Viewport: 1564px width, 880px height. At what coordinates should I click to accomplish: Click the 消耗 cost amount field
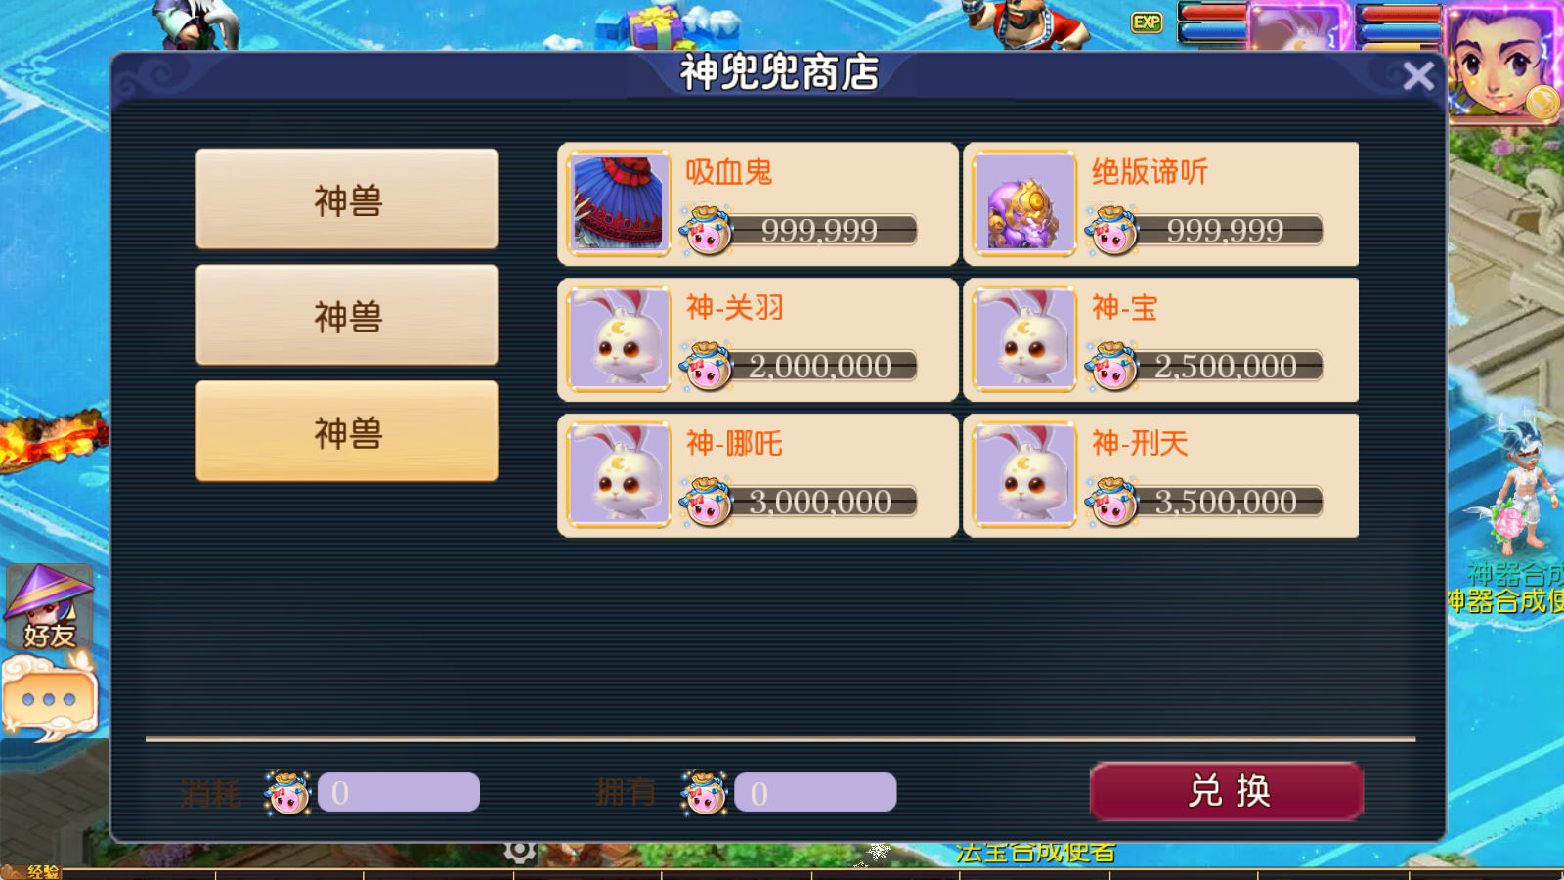tap(399, 792)
